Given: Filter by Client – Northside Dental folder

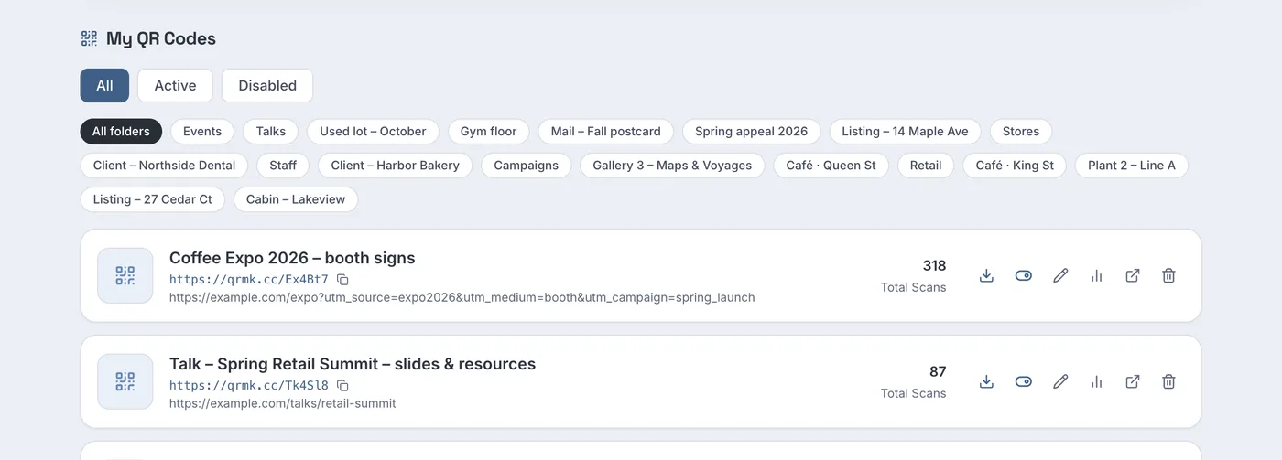Looking at the screenshot, I should point(164,165).
